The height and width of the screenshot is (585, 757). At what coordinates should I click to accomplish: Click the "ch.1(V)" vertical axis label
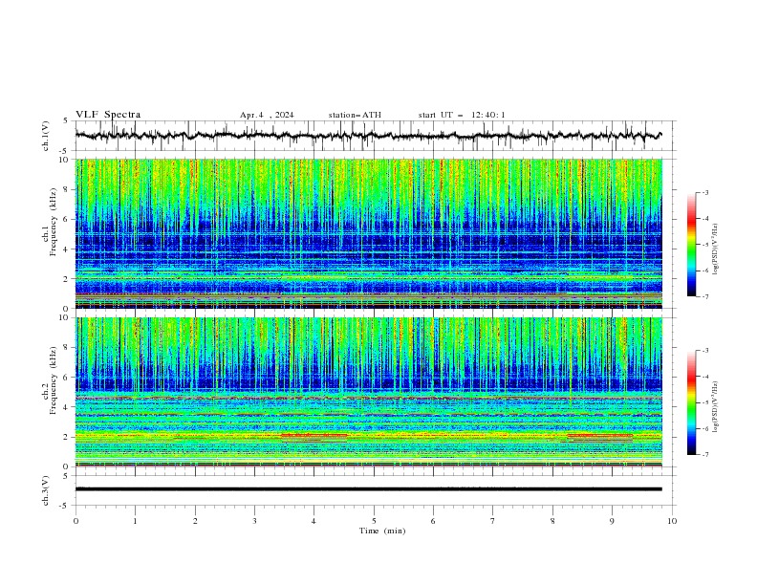46,136
